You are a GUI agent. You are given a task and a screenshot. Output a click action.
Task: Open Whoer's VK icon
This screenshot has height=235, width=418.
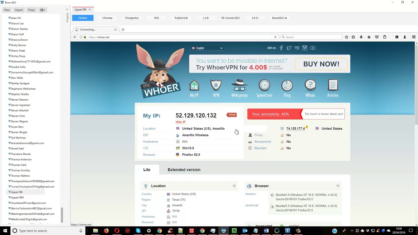(x=297, y=48)
